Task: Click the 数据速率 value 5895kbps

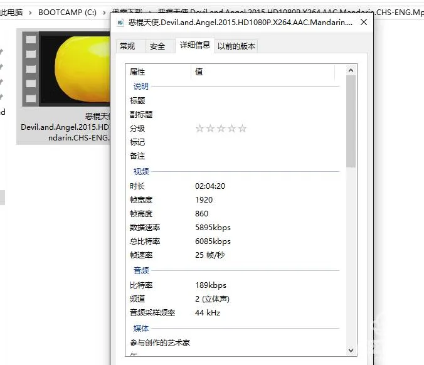Action: [213, 228]
